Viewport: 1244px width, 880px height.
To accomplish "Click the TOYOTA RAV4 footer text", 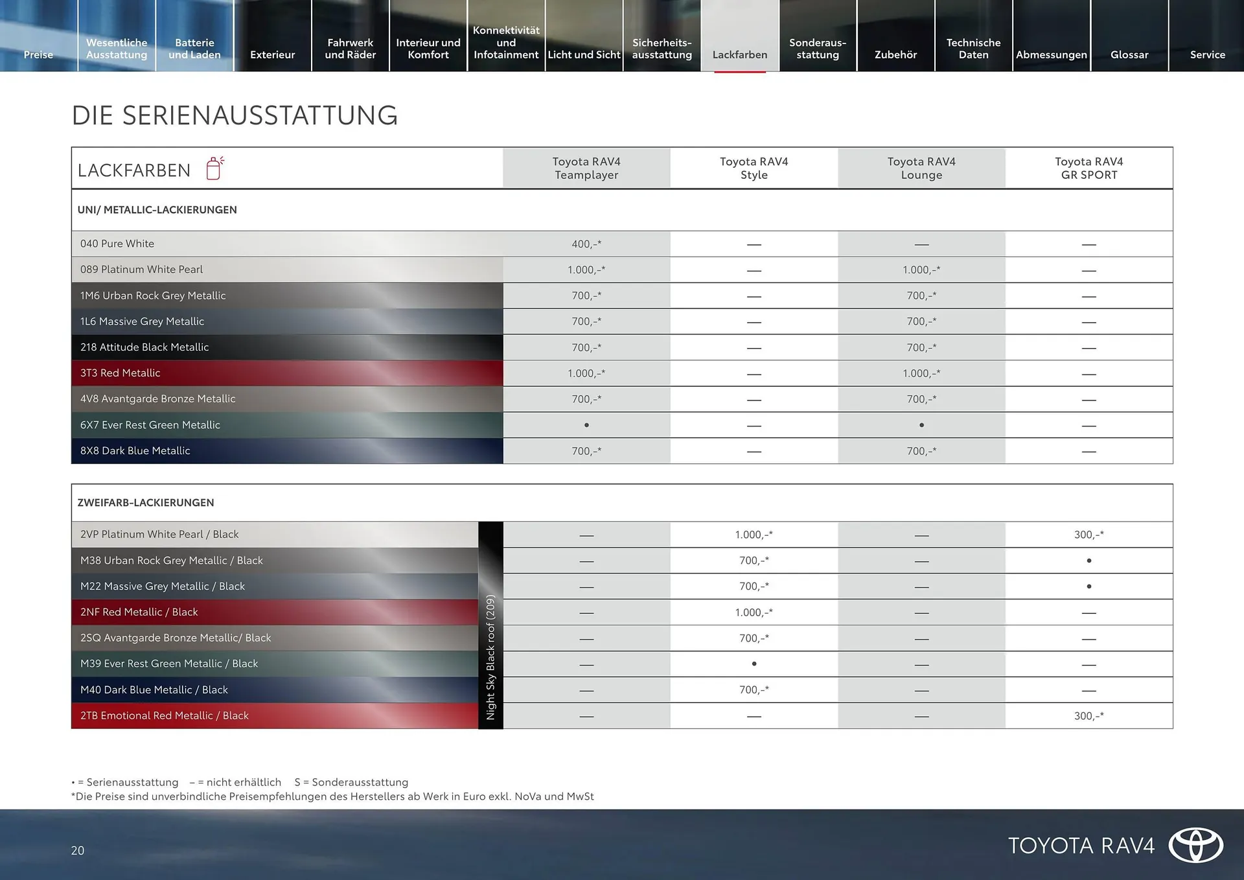I will pyautogui.click(x=1081, y=846).
